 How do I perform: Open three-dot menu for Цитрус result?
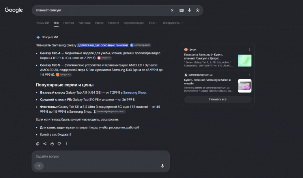tap(250, 50)
